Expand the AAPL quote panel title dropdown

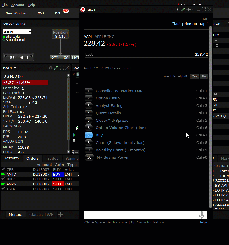pyautogui.click(x=15, y=68)
